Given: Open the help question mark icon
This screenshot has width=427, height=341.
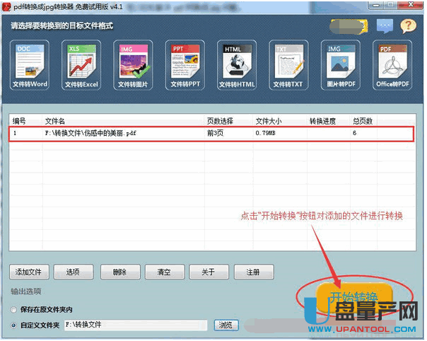Looking at the screenshot, I should click(408, 27).
